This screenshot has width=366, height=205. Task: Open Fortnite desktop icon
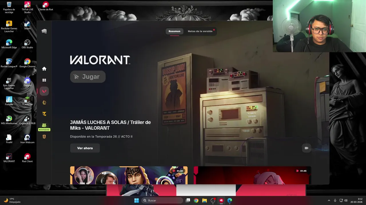(x=9, y=101)
